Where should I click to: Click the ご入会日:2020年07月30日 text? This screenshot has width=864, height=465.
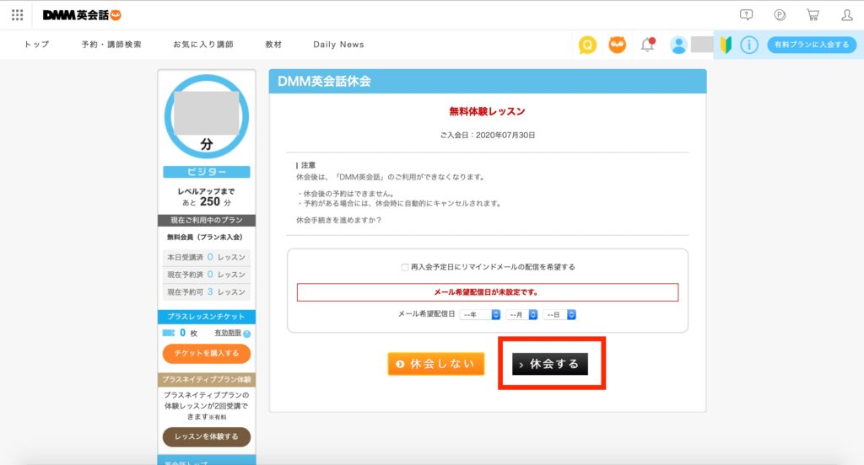point(488,135)
